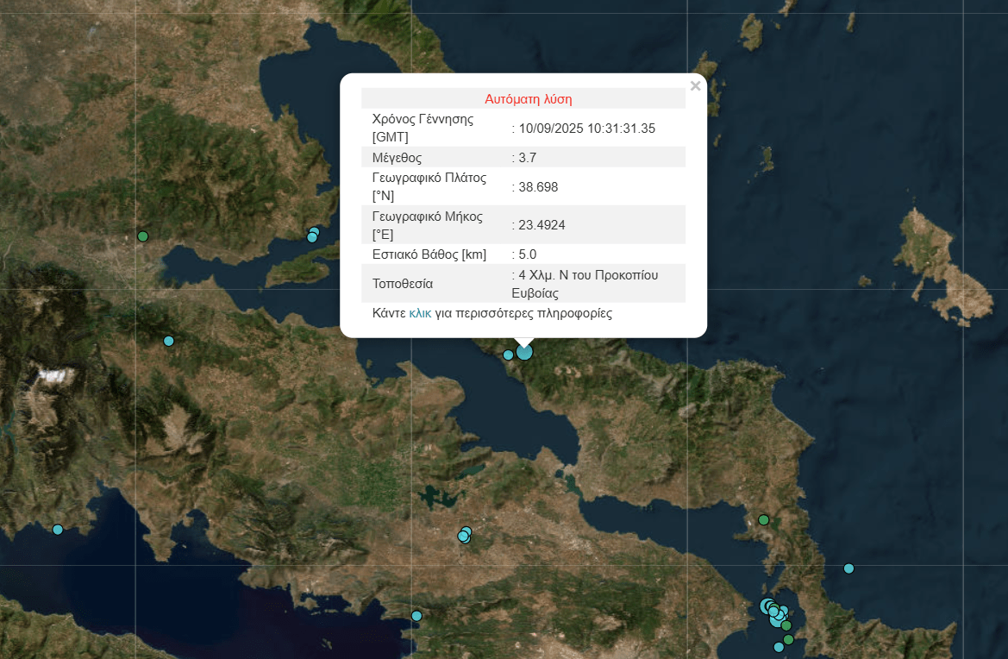Viewport: 1008px width, 659px height.
Task: Click the longitude value '23.4924'
Action: click(542, 225)
